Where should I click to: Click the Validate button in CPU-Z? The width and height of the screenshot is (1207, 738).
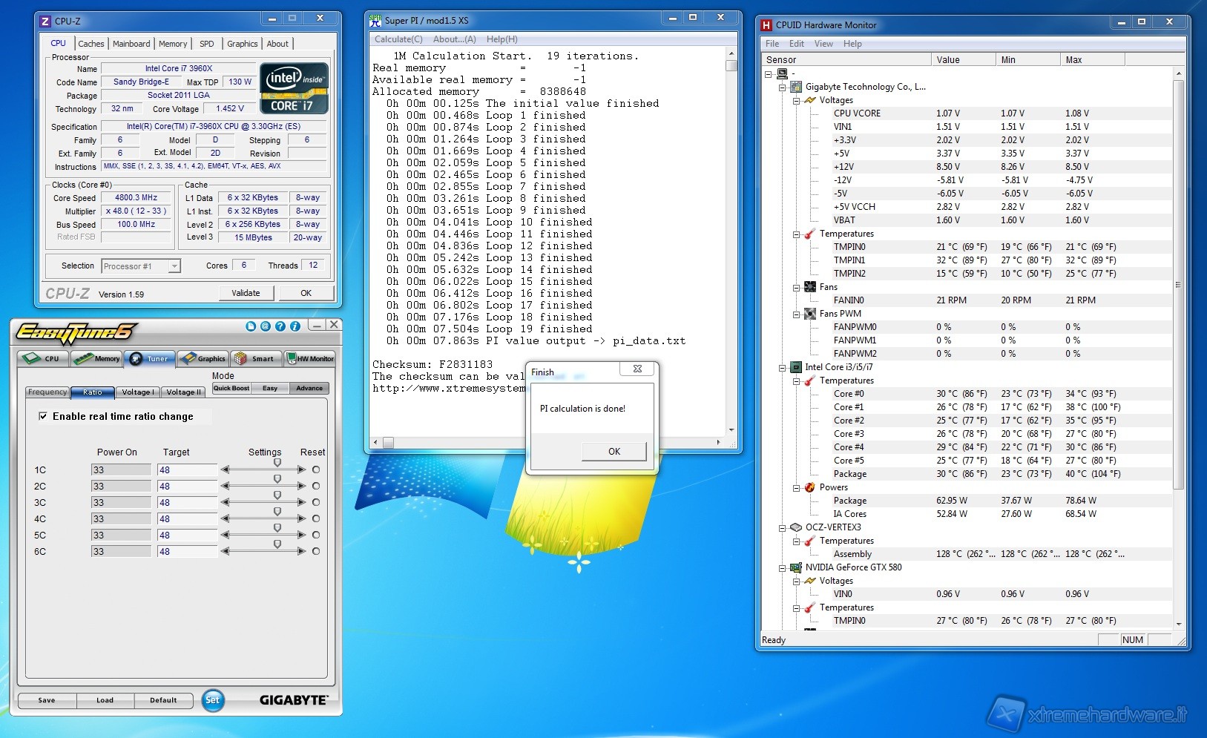point(246,293)
